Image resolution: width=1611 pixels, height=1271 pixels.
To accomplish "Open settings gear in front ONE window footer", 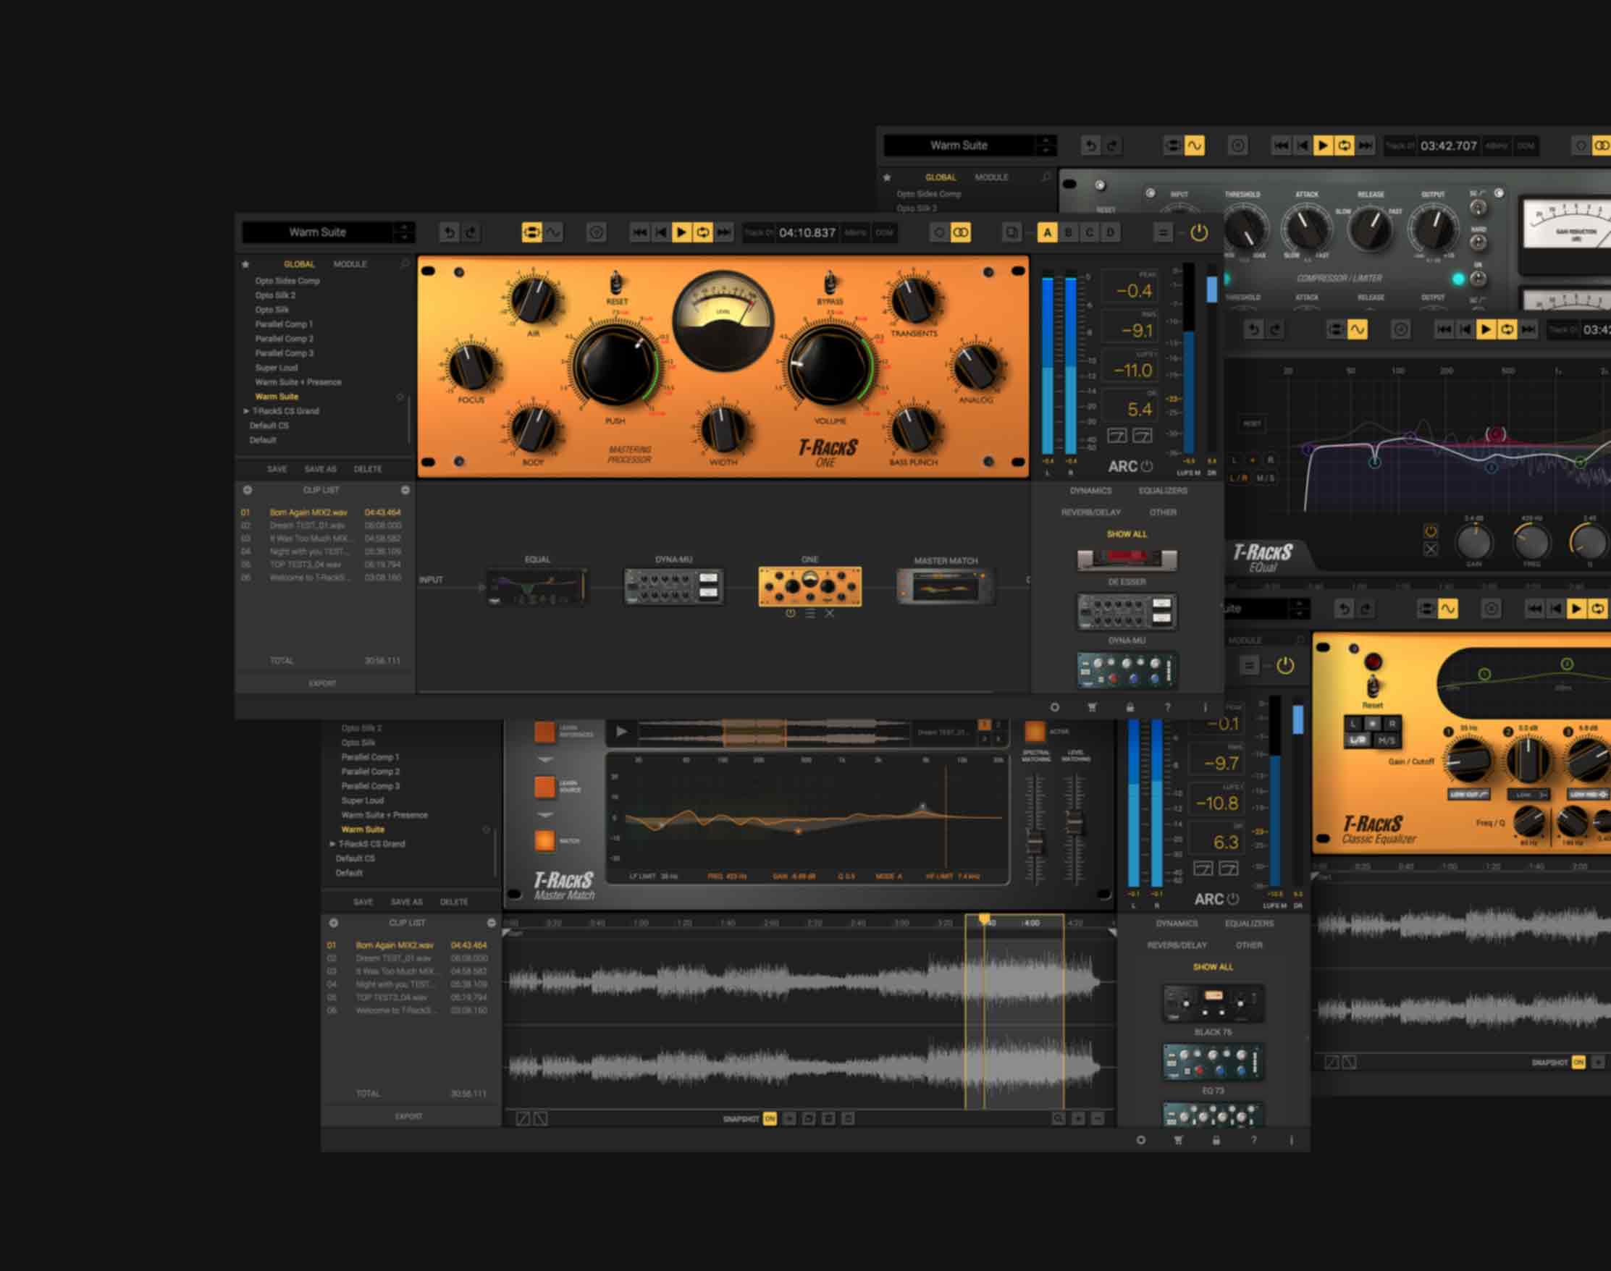I will [x=1054, y=707].
